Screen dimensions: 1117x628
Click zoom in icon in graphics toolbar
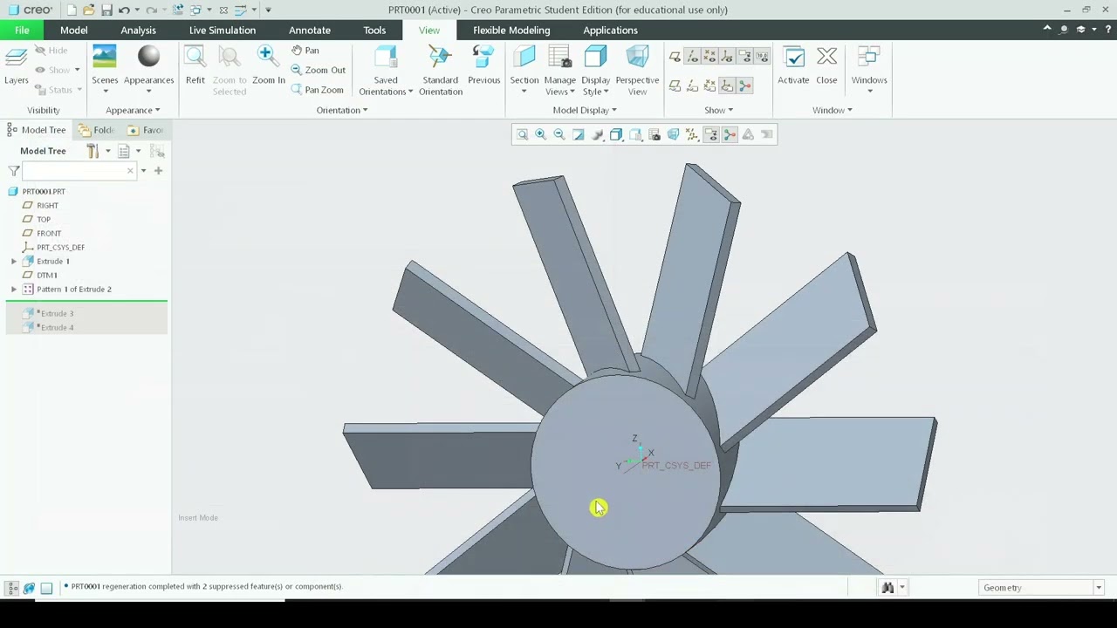point(541,134)
